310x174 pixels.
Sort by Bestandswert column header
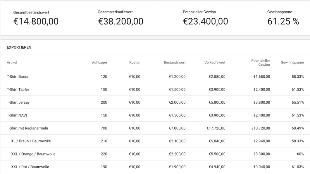174,62
